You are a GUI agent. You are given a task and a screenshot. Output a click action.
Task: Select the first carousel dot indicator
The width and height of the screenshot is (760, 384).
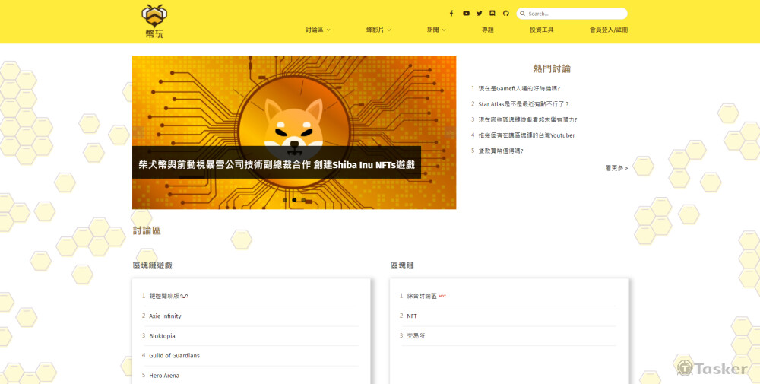(285, 200)
